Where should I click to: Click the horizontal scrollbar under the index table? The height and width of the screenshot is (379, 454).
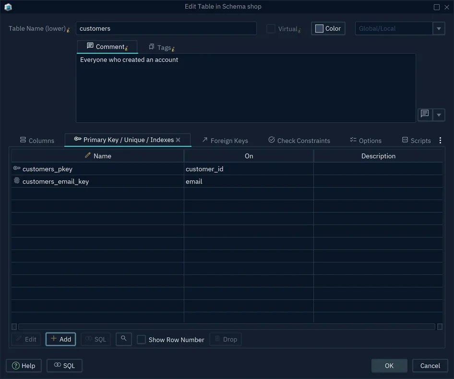pos(227,327)
